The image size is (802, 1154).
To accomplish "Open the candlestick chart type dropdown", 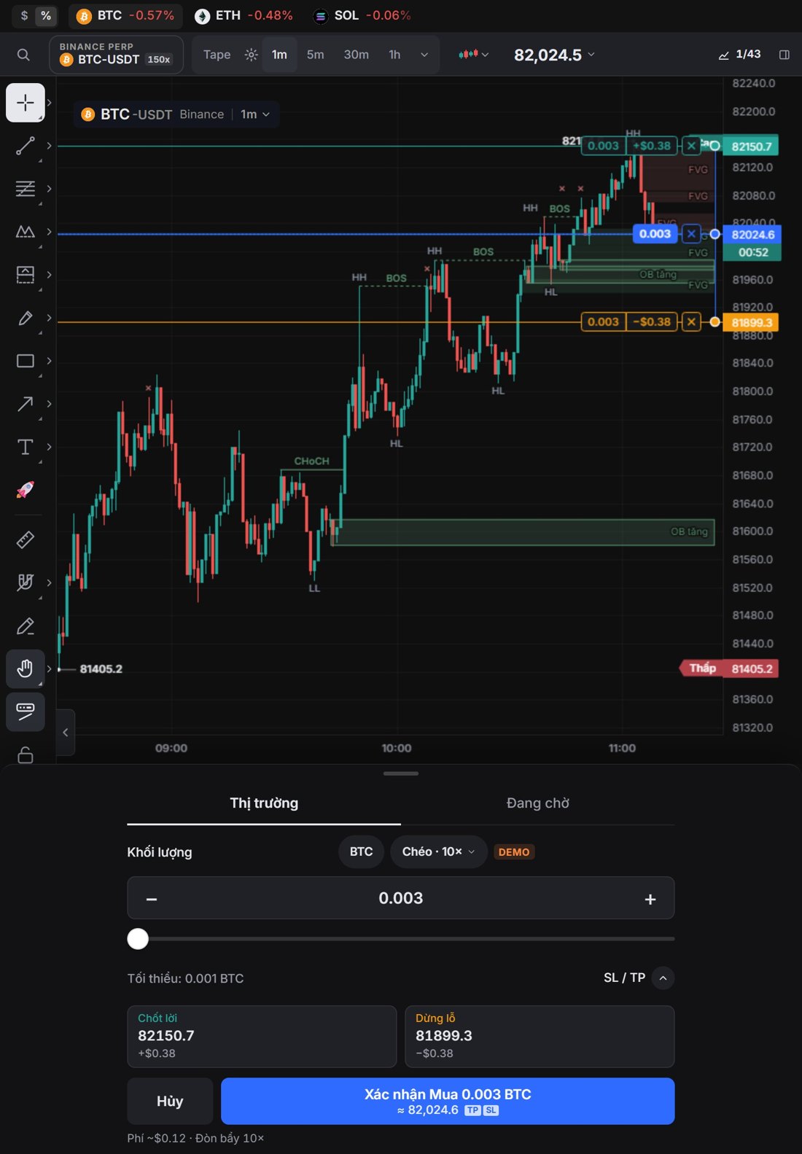I will (x=473, y=55).
